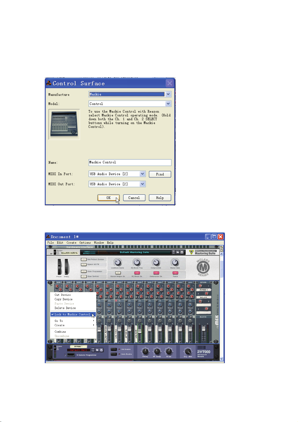This screenshot has height=422, width=298.
Task: Toggle the Punch button
Action: point(175,273)
